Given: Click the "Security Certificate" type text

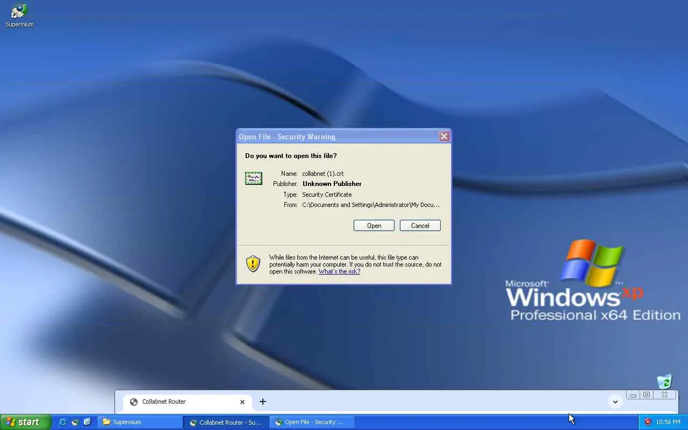Looking at the screenshot, I should [x=327, y=195].
